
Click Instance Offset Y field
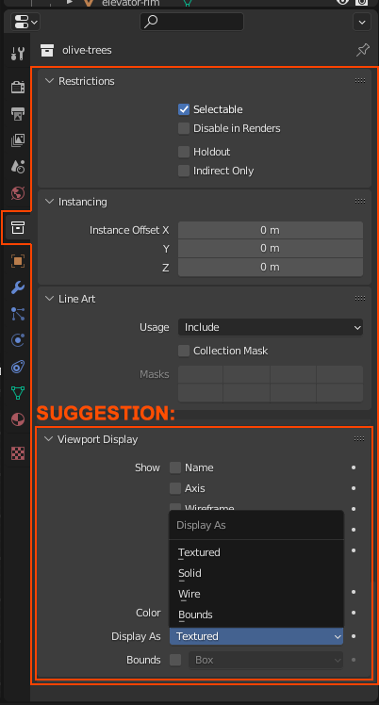point(271,248)
